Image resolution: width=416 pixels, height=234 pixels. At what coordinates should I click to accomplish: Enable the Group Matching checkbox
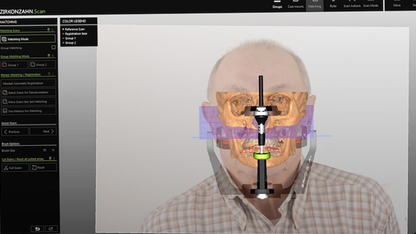(x=53, y=47)
